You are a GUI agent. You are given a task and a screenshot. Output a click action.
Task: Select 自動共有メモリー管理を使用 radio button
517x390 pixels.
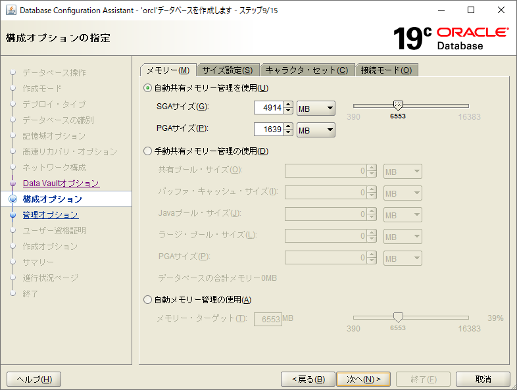tap(147, 88)
